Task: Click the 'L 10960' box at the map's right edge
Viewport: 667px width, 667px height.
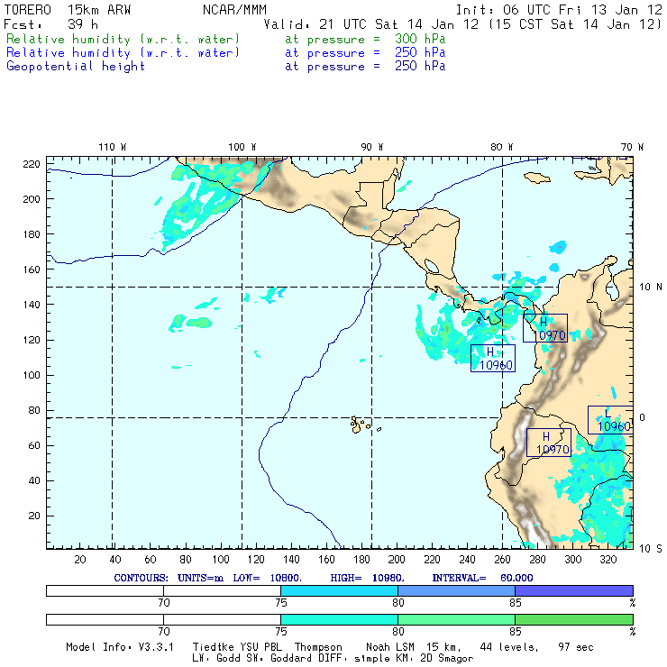Action: (x=610, y=420)
